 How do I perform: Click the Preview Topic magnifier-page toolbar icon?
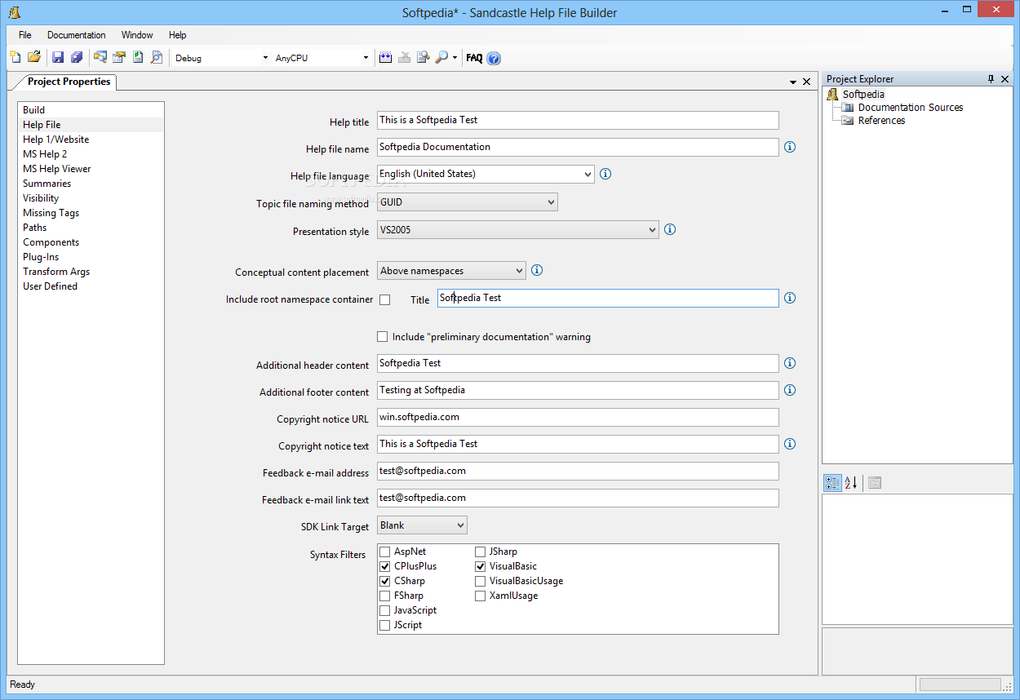point(157,57)
